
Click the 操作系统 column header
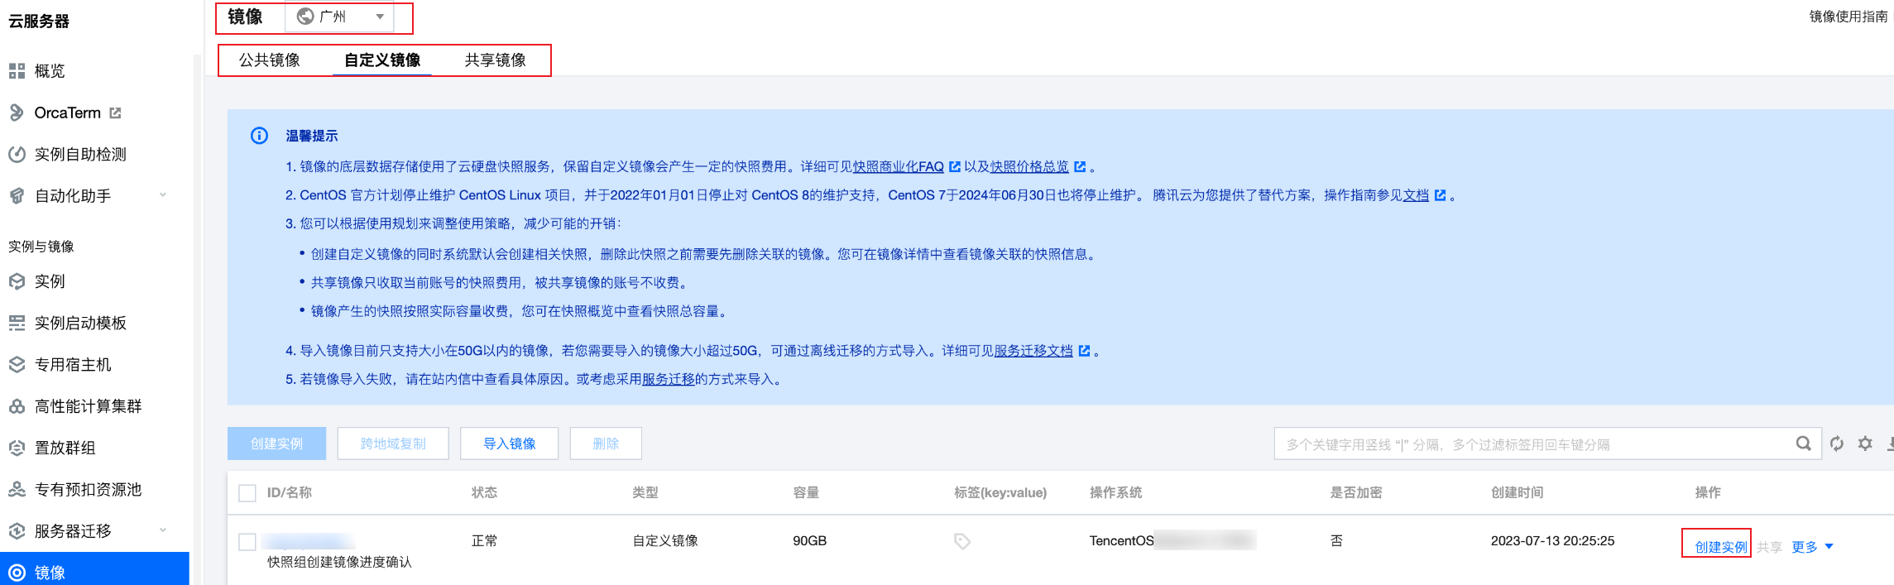tap(1116, 493)
